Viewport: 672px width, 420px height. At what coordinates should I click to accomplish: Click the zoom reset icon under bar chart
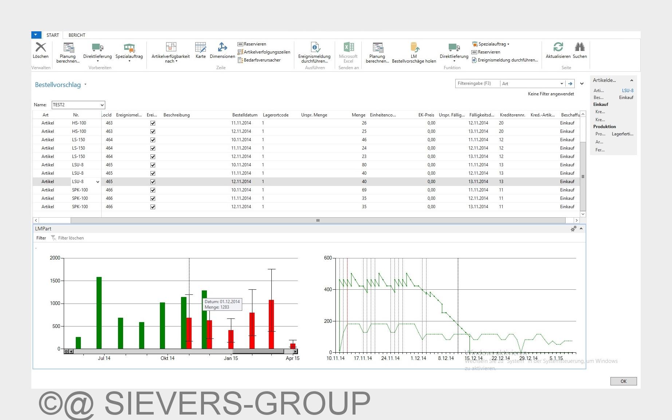tap(66, 351)
